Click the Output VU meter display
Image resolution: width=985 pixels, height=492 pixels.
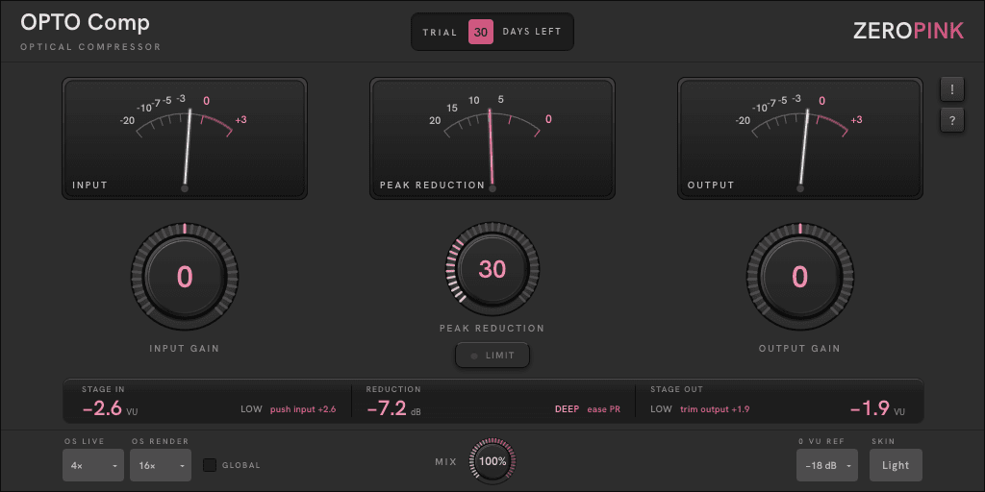800,138
